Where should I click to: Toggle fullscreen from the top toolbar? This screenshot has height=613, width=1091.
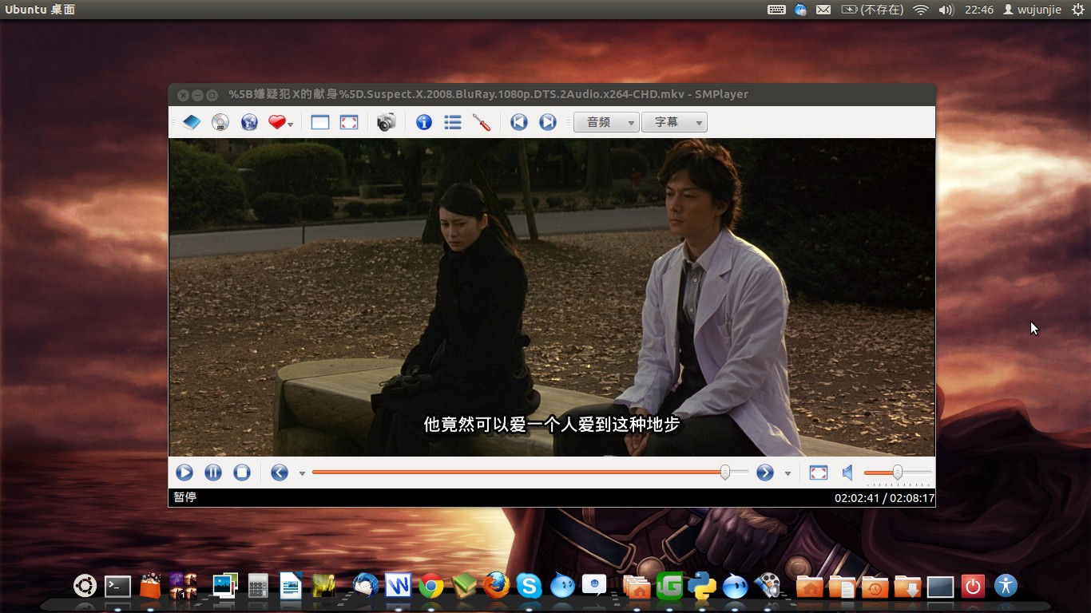tap(349, 122)
